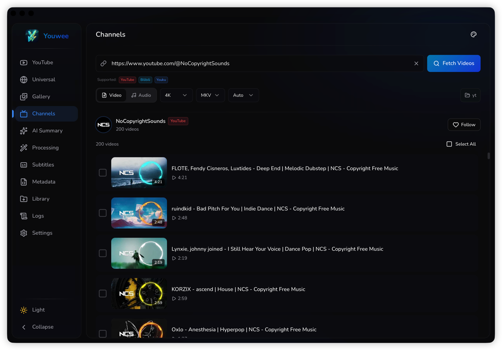Viewport: 502px width, 350px height.
Task: Collapse the sidebar
Action: (x=47, y=327)
